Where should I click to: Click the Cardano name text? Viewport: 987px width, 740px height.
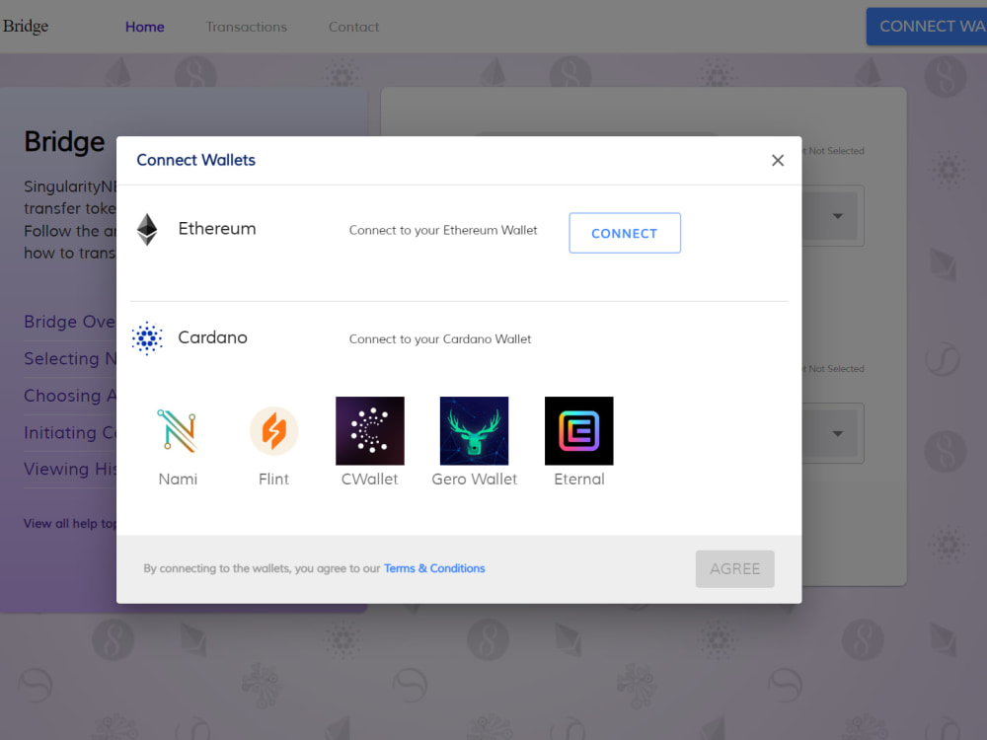pyautogui.click(x=213, y=337)
